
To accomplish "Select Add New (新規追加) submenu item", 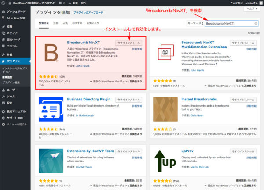I will tap(7, 77).
